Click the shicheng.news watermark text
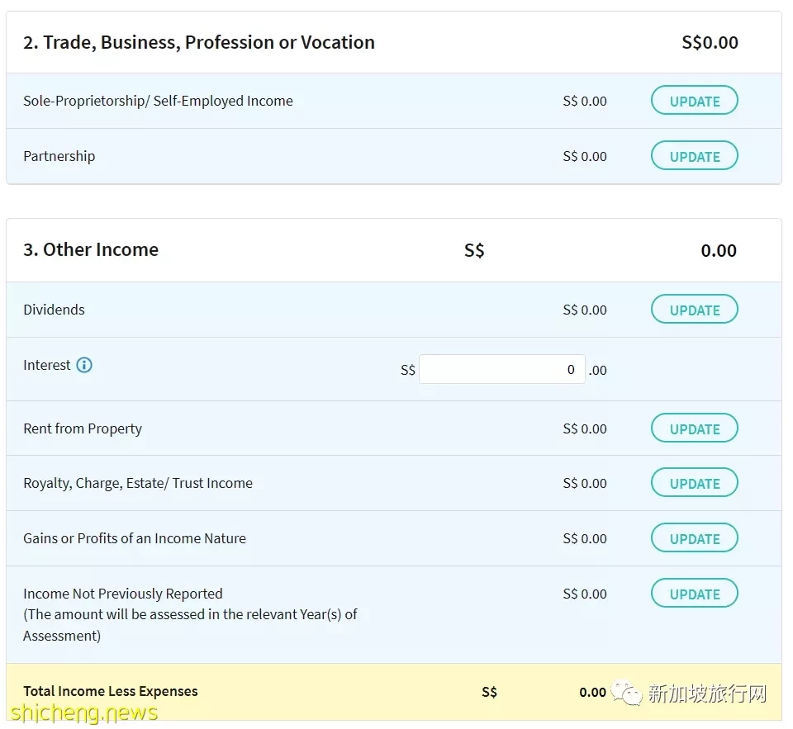The image size is (793, 729). (84, 713)
